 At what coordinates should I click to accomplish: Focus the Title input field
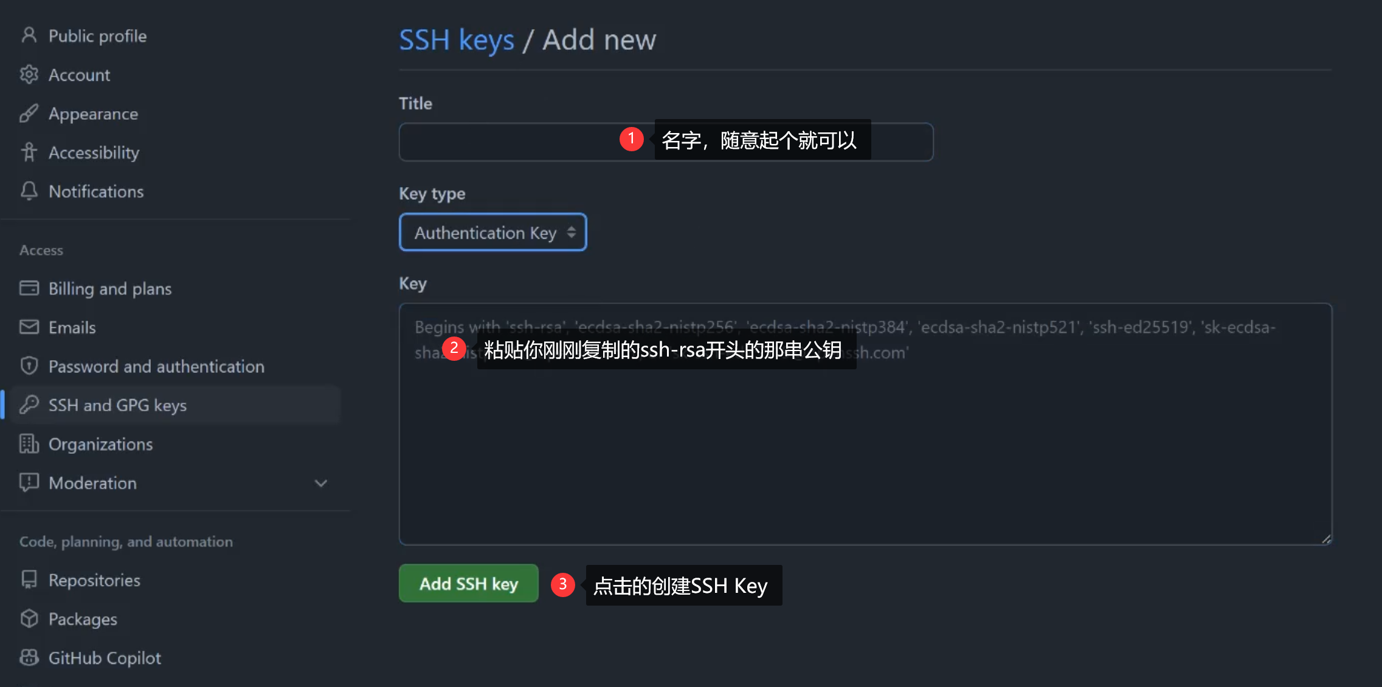[x=666, y=142]
